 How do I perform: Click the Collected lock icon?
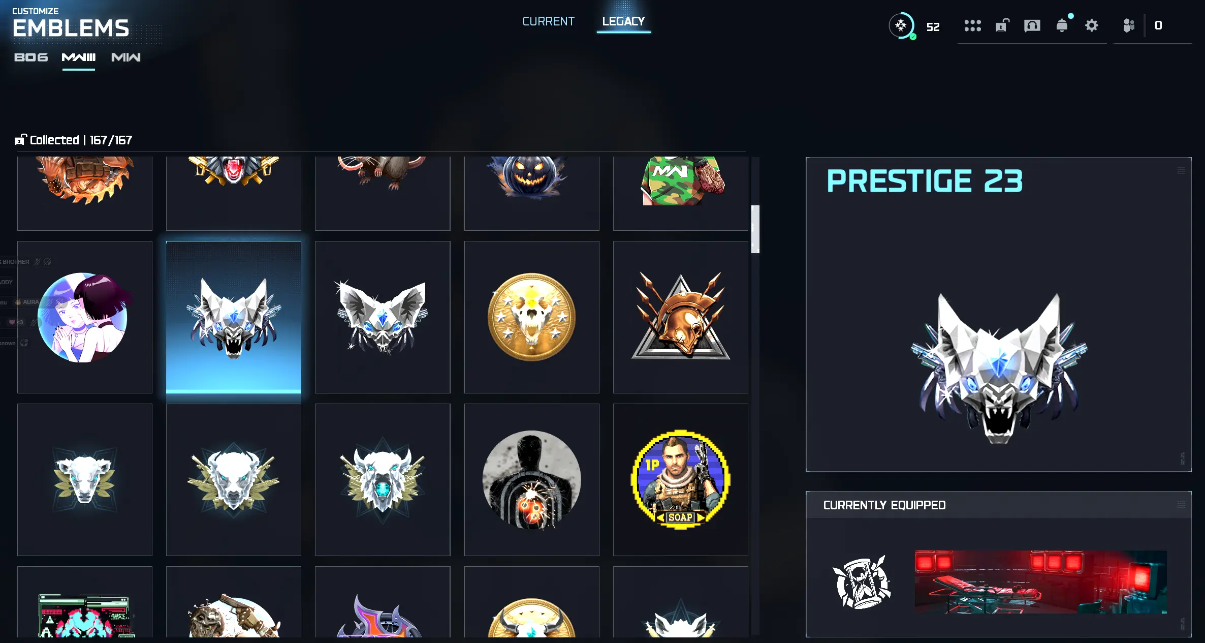pyautogui.click(x=20, y=140)
